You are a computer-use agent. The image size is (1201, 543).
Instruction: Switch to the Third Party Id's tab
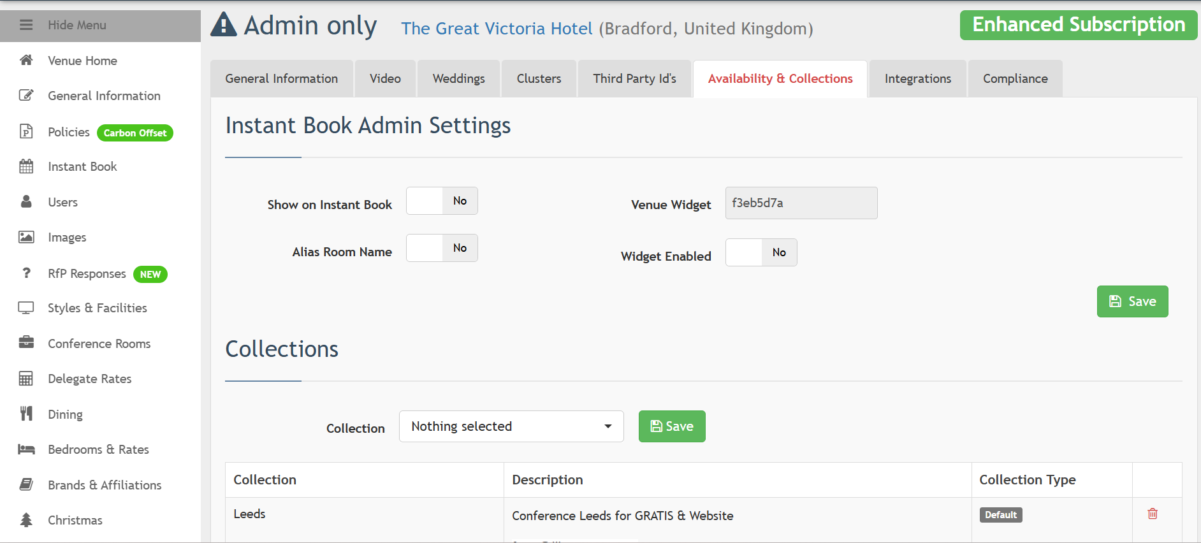[x=635, y=78]
